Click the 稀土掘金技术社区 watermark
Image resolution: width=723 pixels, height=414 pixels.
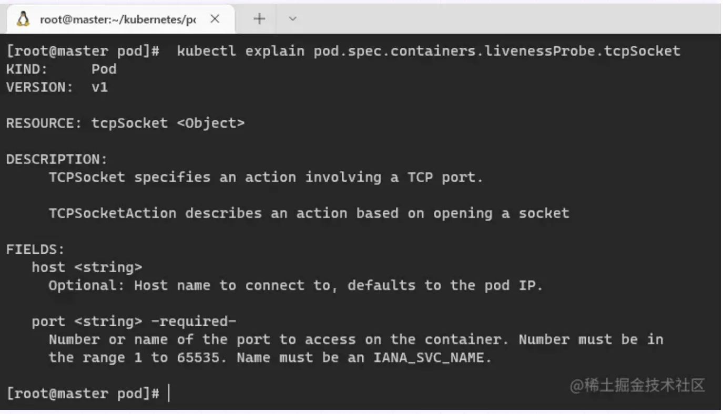pos(637,385)
